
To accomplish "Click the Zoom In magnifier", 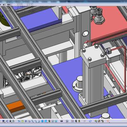I will click(32, 121).
